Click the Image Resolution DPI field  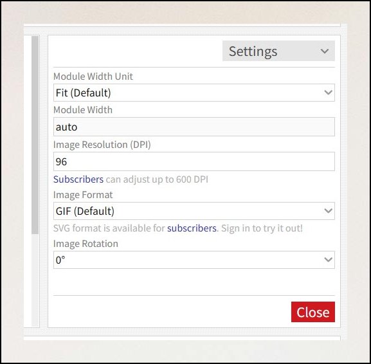click(194, 161)
